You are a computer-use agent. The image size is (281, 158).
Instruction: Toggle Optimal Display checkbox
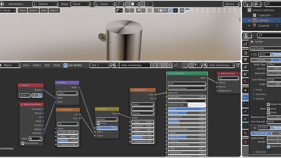[268, 146]
